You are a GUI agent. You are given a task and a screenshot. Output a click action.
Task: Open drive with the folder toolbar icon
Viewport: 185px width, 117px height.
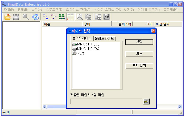(8, 17)
